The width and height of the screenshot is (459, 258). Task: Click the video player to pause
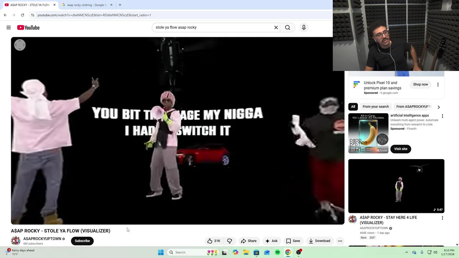178,131
